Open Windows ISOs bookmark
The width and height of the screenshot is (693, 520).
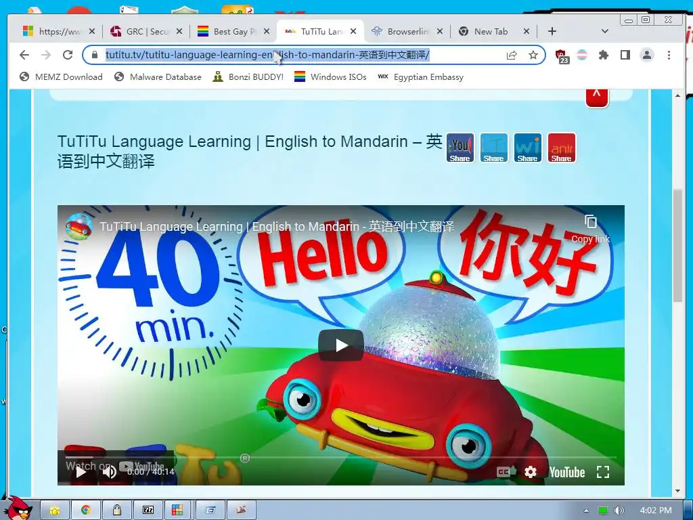pyautogui.click(x=330, y=77)
